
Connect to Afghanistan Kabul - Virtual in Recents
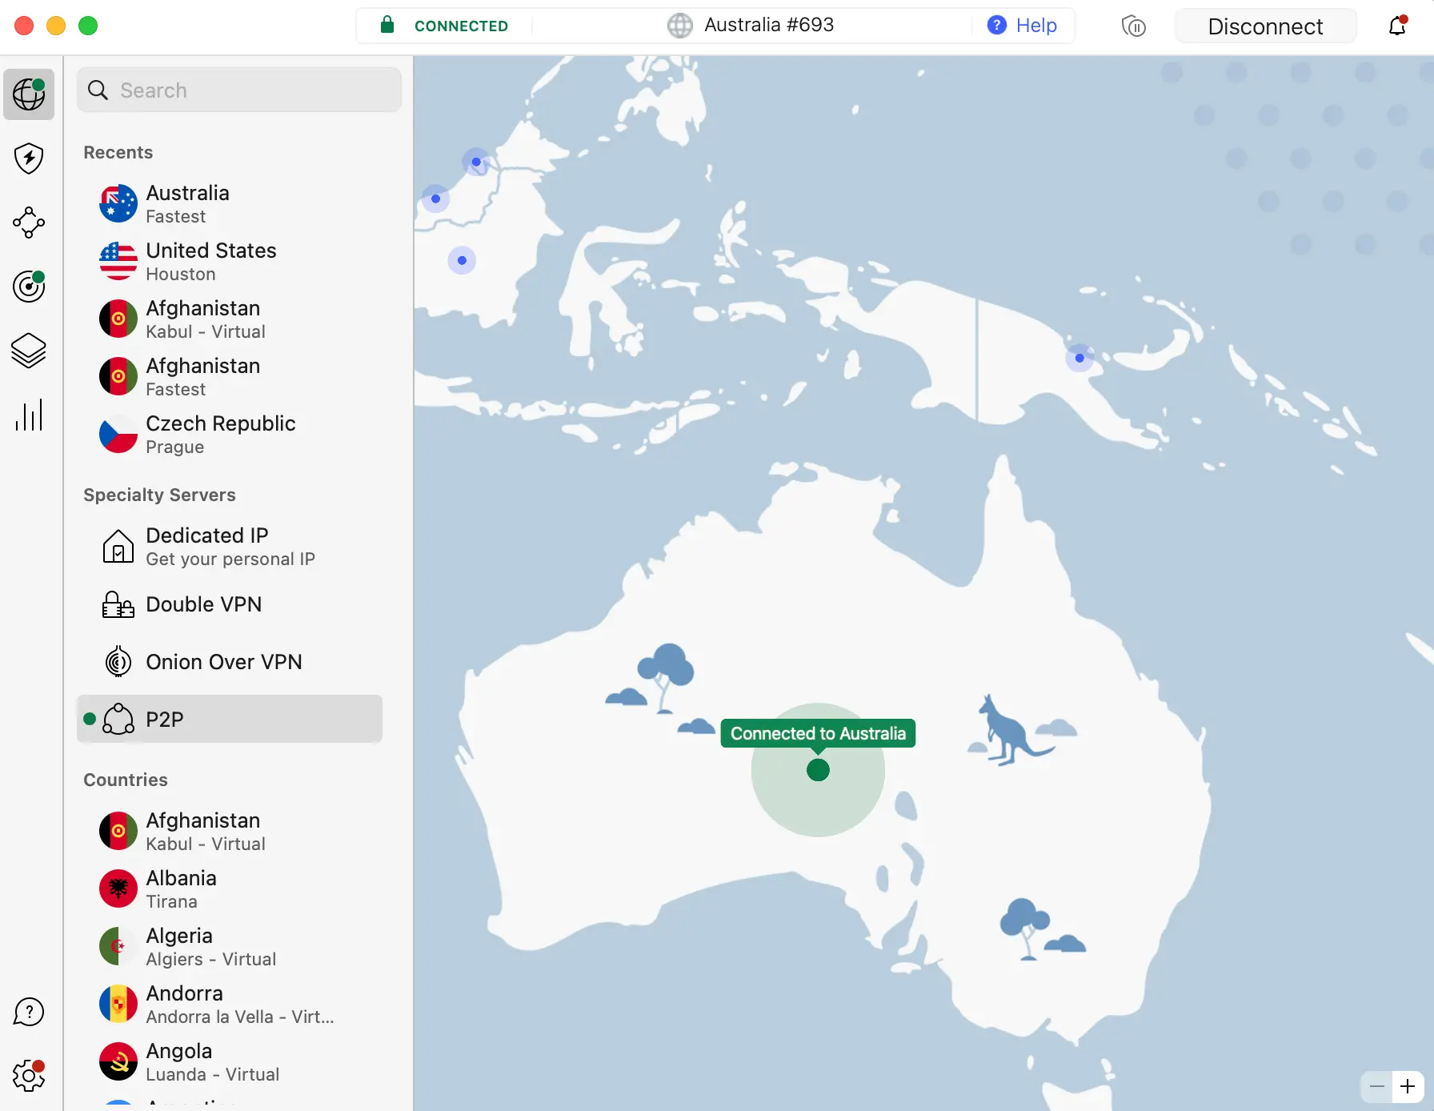pos(230,319)
